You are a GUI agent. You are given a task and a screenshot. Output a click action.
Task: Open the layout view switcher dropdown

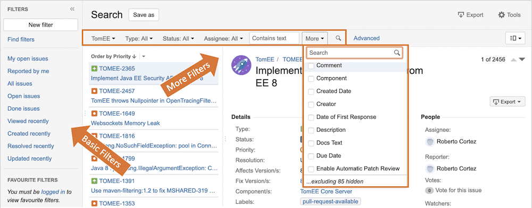(515, 38)
